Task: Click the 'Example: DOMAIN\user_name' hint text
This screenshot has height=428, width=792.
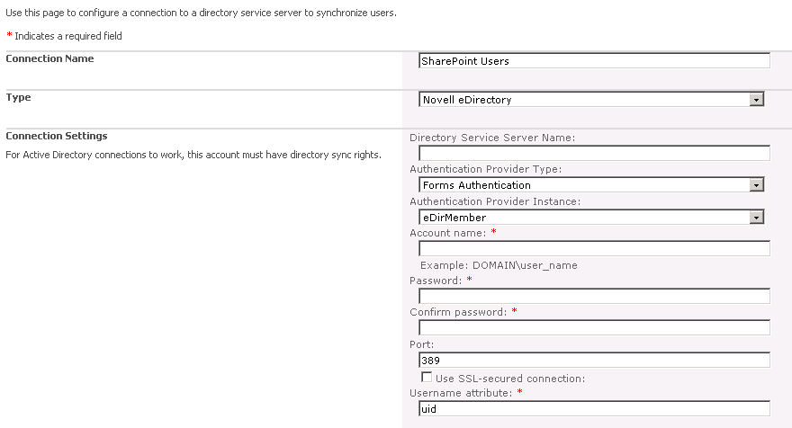Action: [x=499, y=265]
